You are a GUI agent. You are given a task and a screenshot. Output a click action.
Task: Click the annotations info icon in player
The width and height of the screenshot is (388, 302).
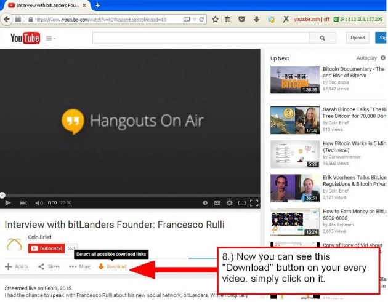click(205, 202)
